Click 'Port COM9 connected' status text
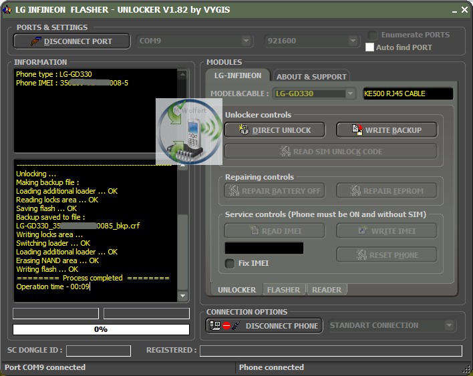Viewport: 473px width, 376px height. [45, 367]
